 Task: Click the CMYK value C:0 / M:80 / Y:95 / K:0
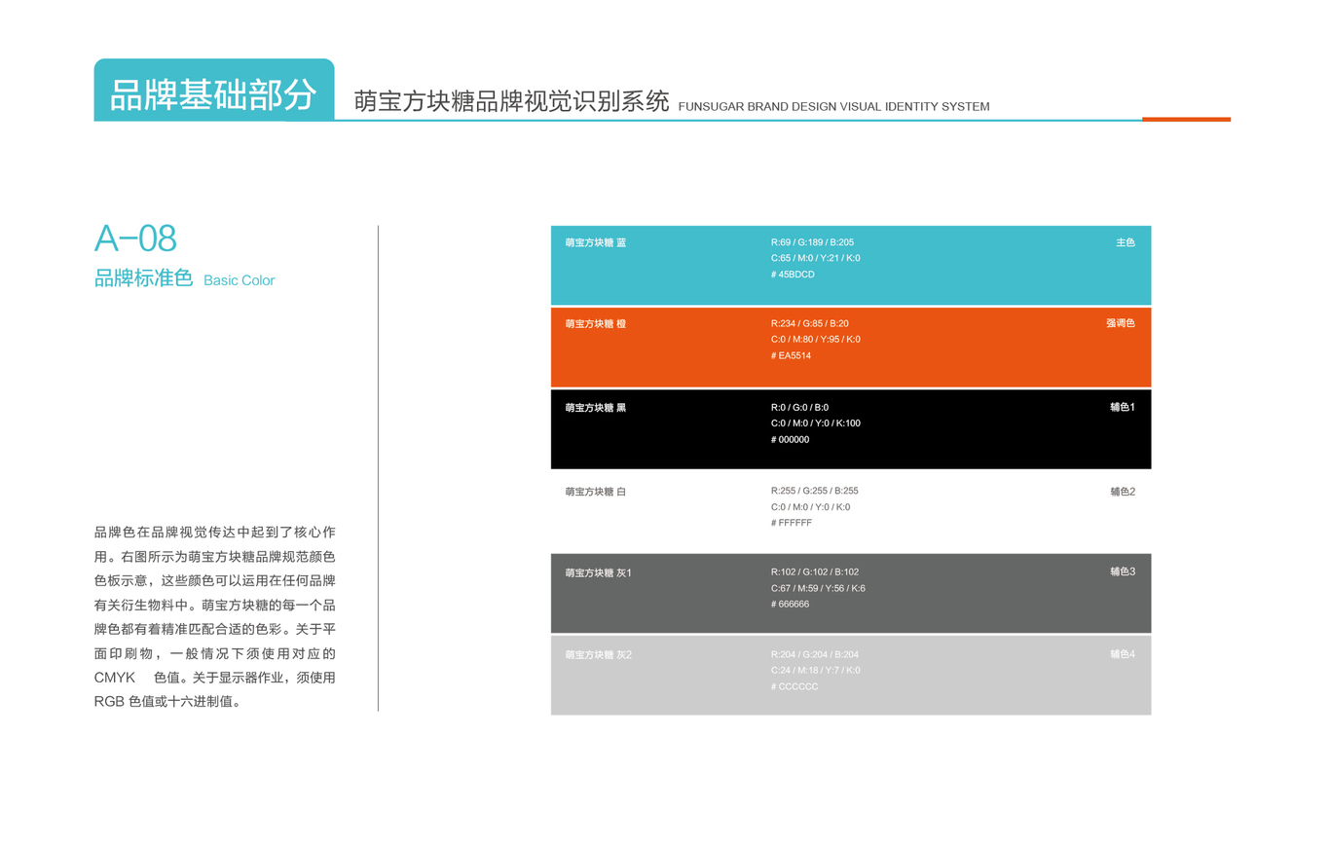pos(816,339)
